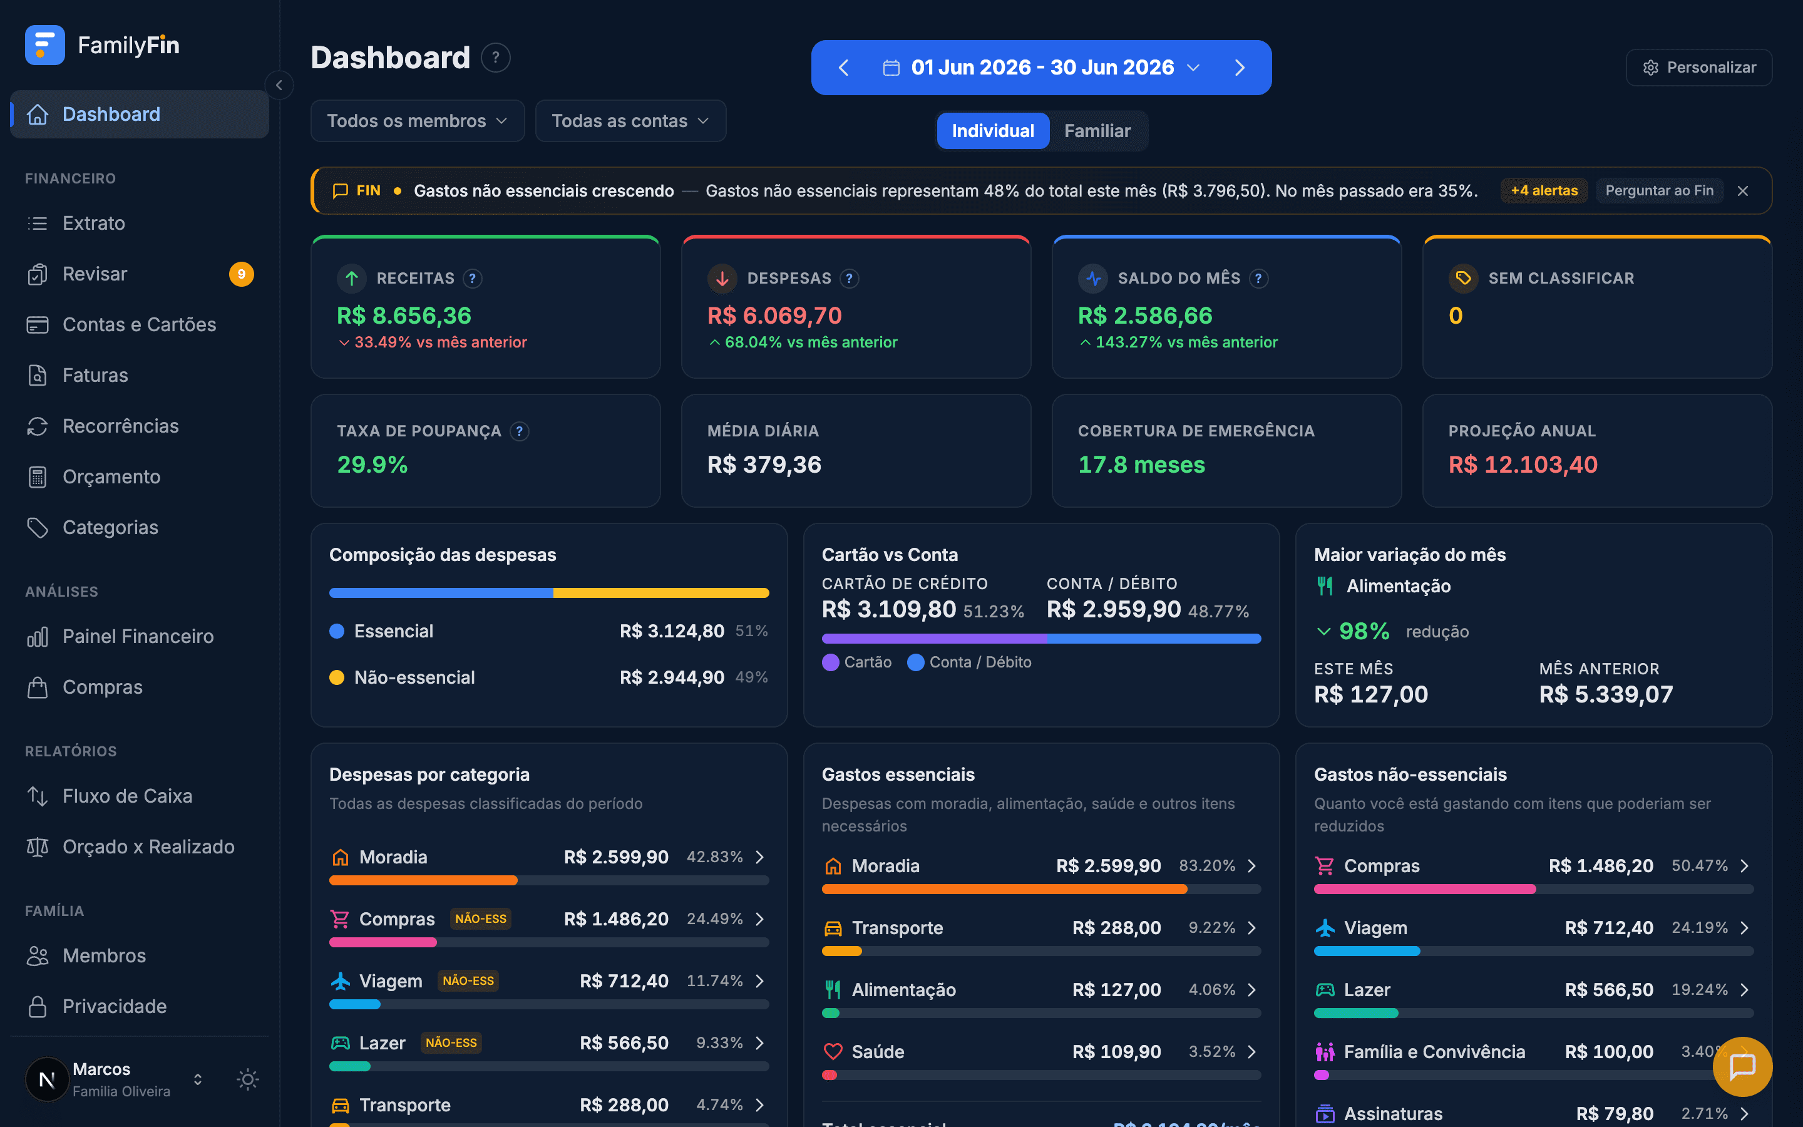
Task: Click the Cartão purple legend dot
Action: coord(831,662)
